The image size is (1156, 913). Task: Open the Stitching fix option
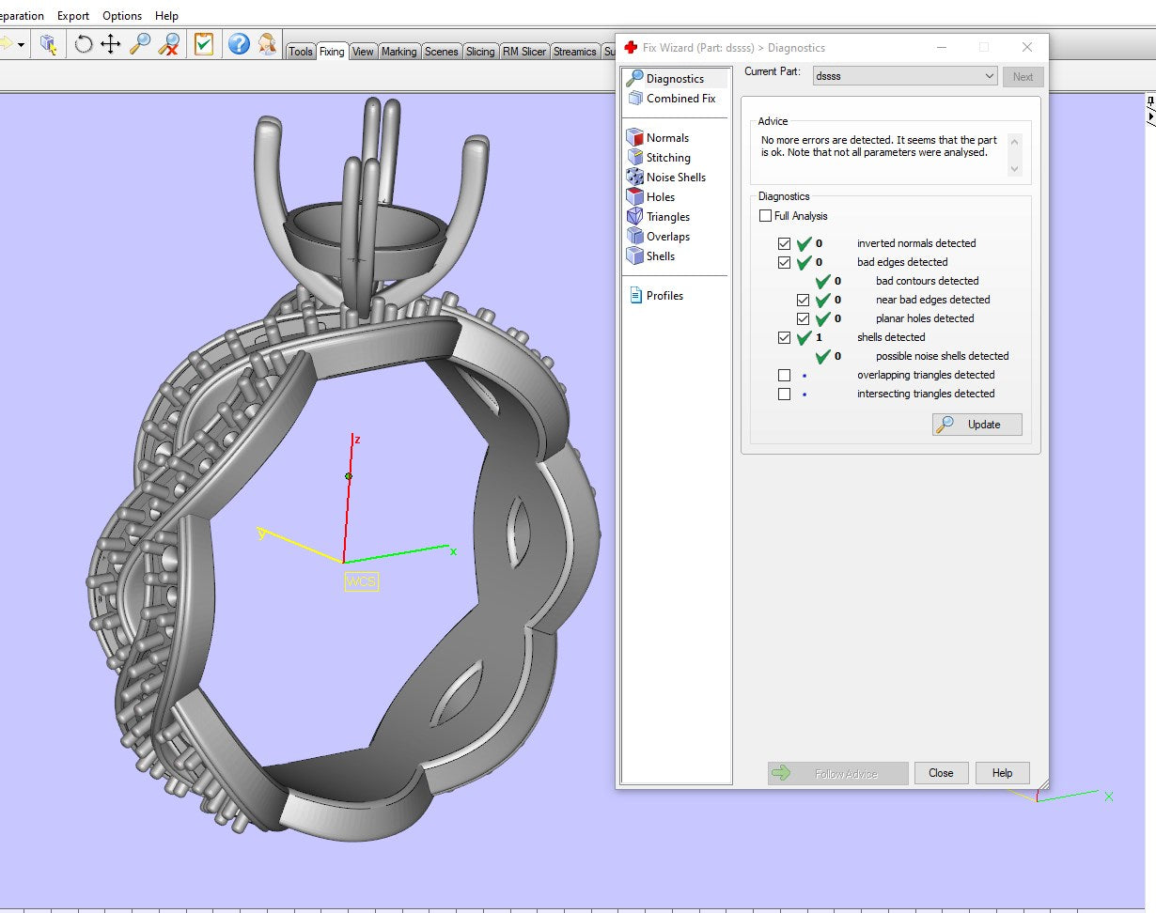[667, 158]
